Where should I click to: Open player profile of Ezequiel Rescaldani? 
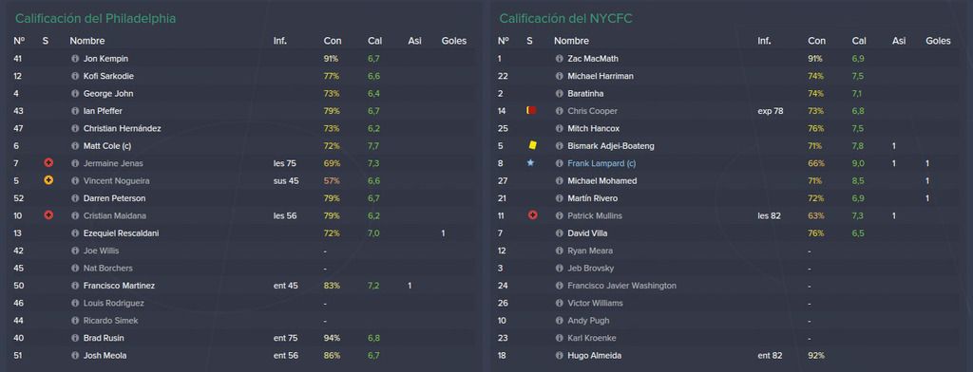[119, 233]
